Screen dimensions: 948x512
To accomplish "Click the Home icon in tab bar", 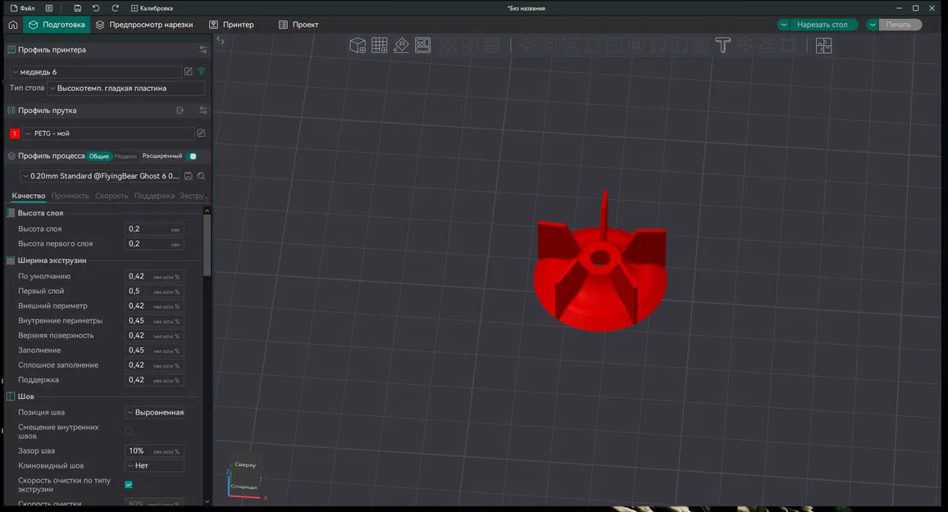I will coord(12,25).
